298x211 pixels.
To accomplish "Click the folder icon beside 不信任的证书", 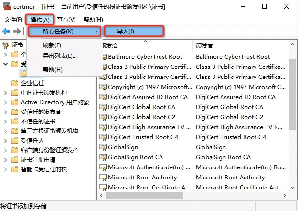I will click(x=15, y=122).
